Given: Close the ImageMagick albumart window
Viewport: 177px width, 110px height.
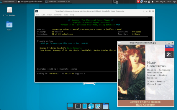Looking at the screenshot, I should pyautogui.click(x=172, y=43).
